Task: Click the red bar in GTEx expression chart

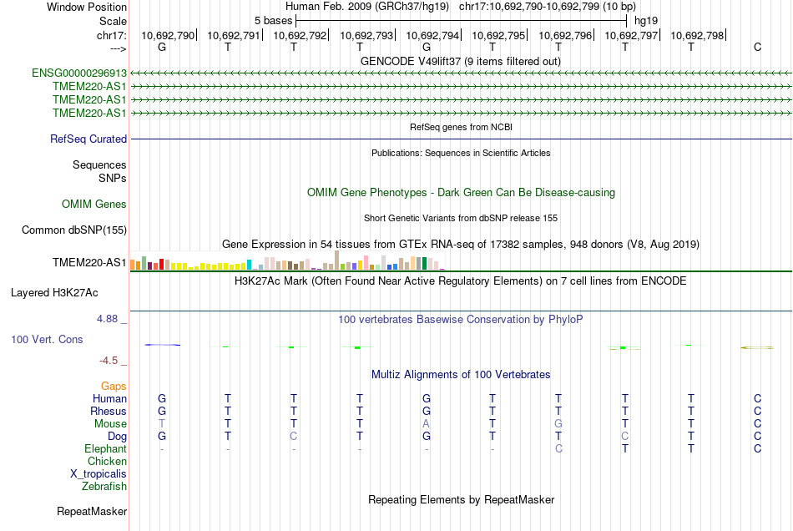Action: click(161, 265)
